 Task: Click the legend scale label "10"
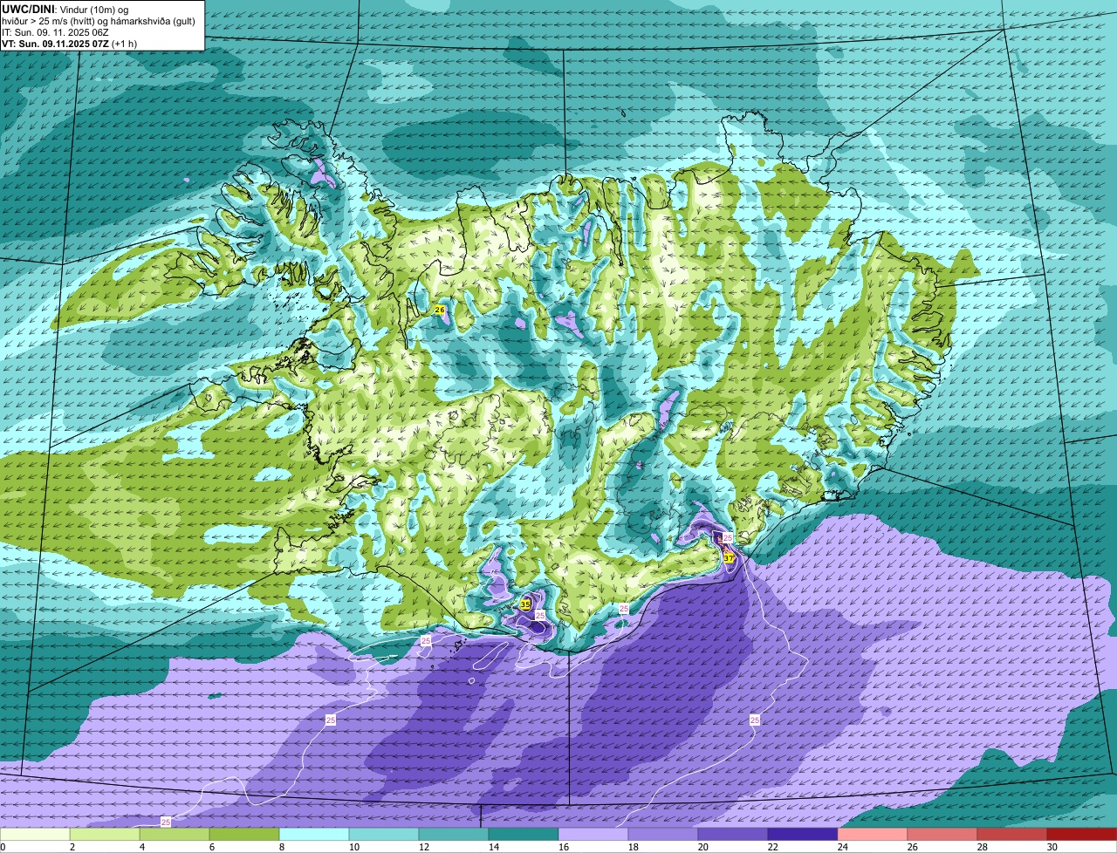tap(353, 847)
